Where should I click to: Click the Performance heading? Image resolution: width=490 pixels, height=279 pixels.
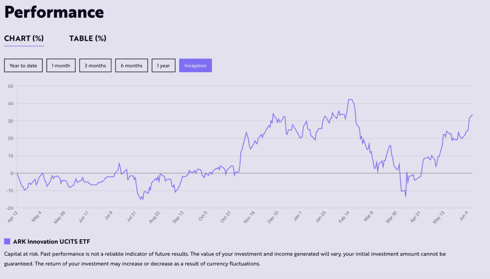(54, 12)
